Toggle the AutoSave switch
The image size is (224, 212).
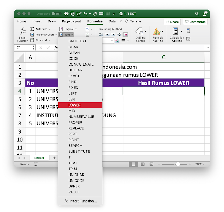(56, 14)
